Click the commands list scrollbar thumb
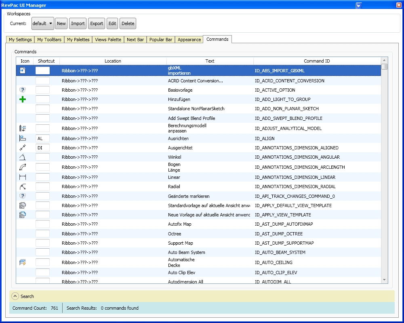Screen dimensions: 404x323 384,67
